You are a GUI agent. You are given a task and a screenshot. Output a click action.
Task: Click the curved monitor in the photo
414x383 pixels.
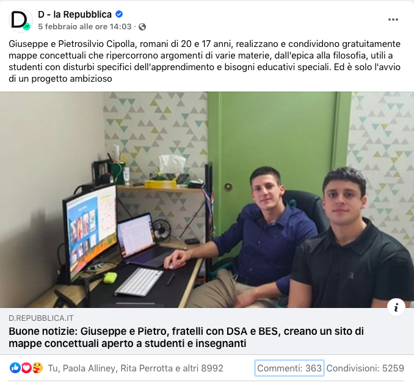coord(90,232)
